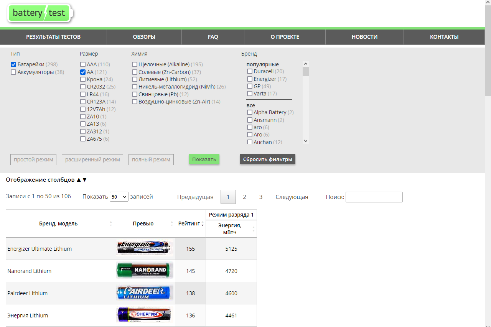
Task: Switch to простой режим view
Action: click(x=33, y=159)
